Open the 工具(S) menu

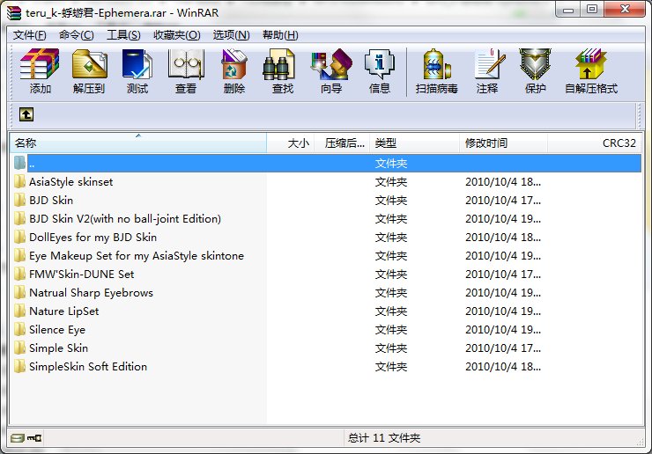point(123,35)
